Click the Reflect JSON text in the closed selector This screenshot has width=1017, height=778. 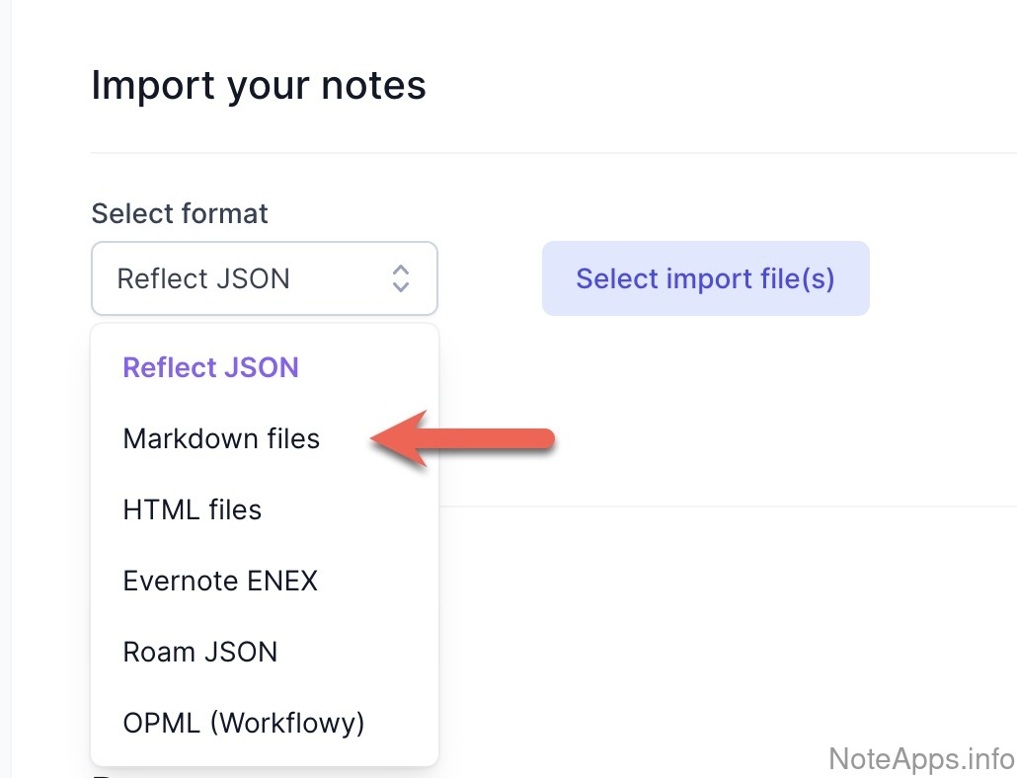pyautogui.click(x=203, y=278)
